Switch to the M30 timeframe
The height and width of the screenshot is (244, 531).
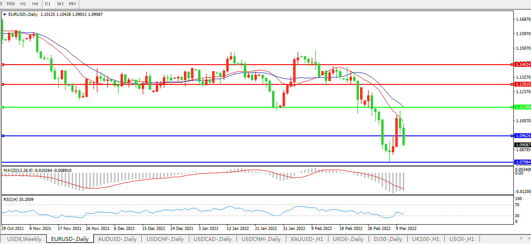coord(11,4)
